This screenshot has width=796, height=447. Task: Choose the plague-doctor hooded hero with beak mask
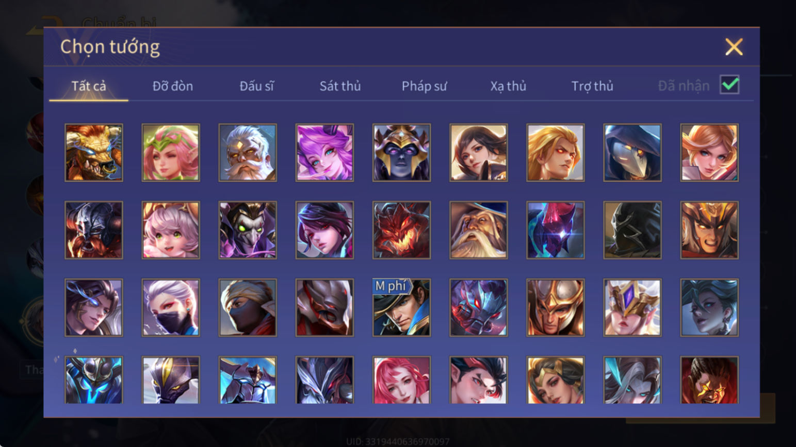click(632, 152)
